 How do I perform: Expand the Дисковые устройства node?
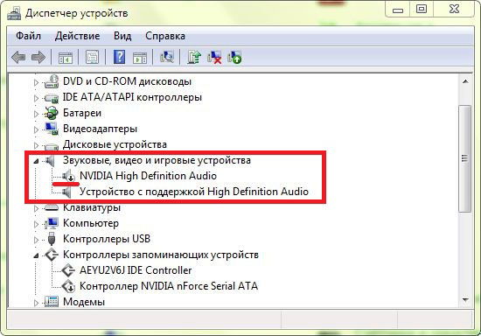tap(36, 145)
